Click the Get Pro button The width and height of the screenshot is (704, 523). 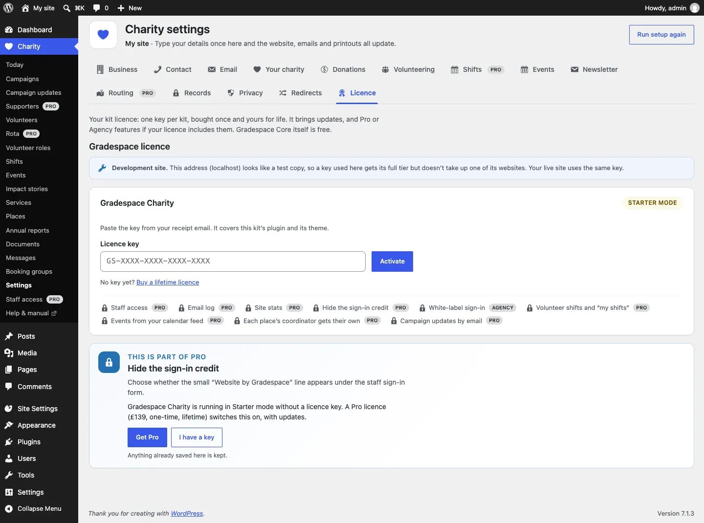pos(147,437)
